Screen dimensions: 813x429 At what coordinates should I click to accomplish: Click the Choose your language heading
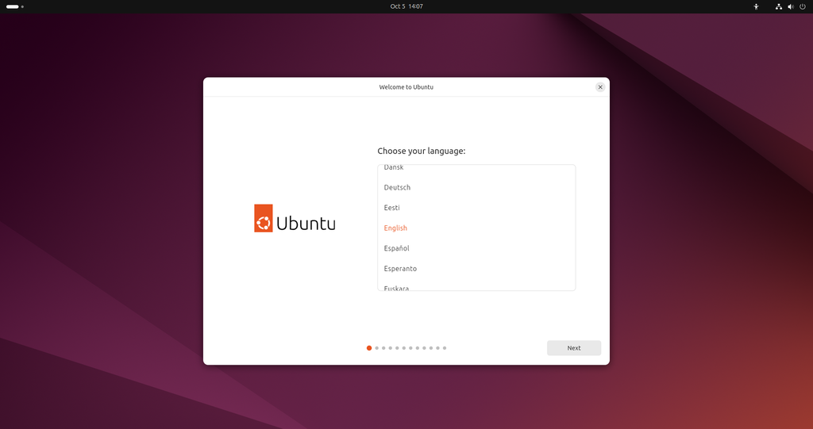click(x=421, y=151)
